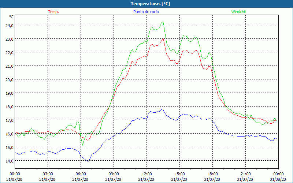Click the '18,0' y-axis value

(10, 107)
